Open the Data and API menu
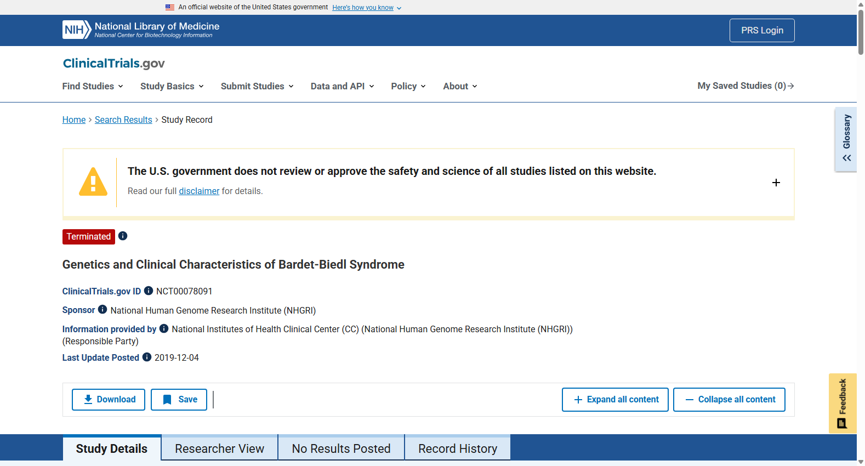The height and width of the screenshot is (466, 865). [343, 86]
